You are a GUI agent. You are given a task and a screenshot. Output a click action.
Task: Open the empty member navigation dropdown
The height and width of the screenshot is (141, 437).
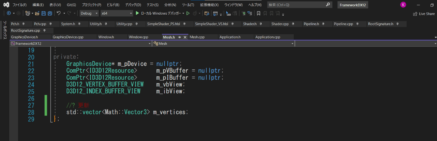click(x=366, y=44)
